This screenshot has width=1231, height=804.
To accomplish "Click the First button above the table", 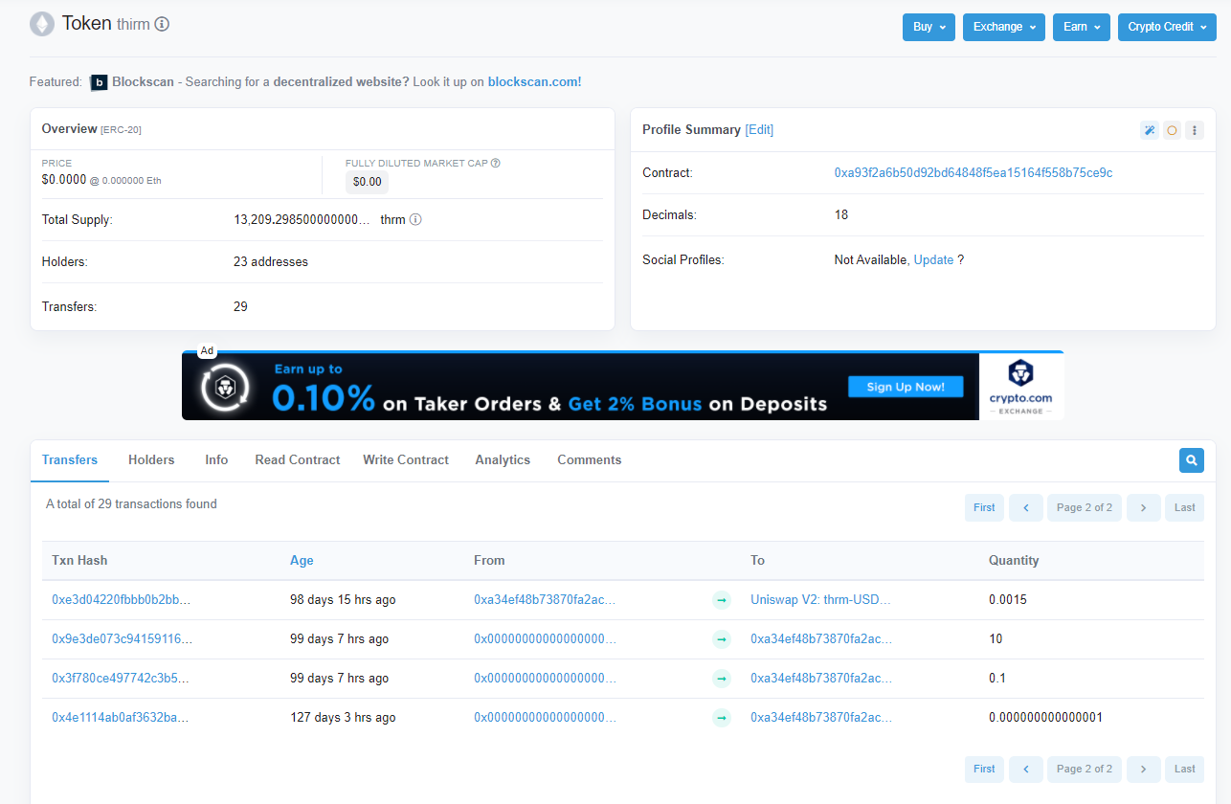I will pyautogui.click(x=984, y=507).
